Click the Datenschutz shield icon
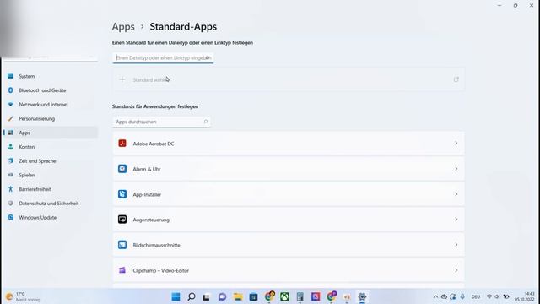The height and width of the screenshot is (304, 540). click(x=11, y=204)
